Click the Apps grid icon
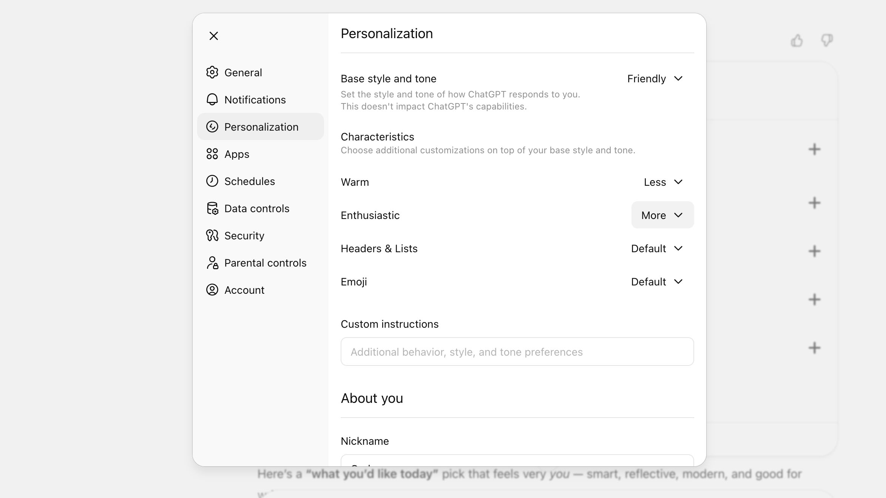This screenshot has width=886, height=498. (212, 154)
